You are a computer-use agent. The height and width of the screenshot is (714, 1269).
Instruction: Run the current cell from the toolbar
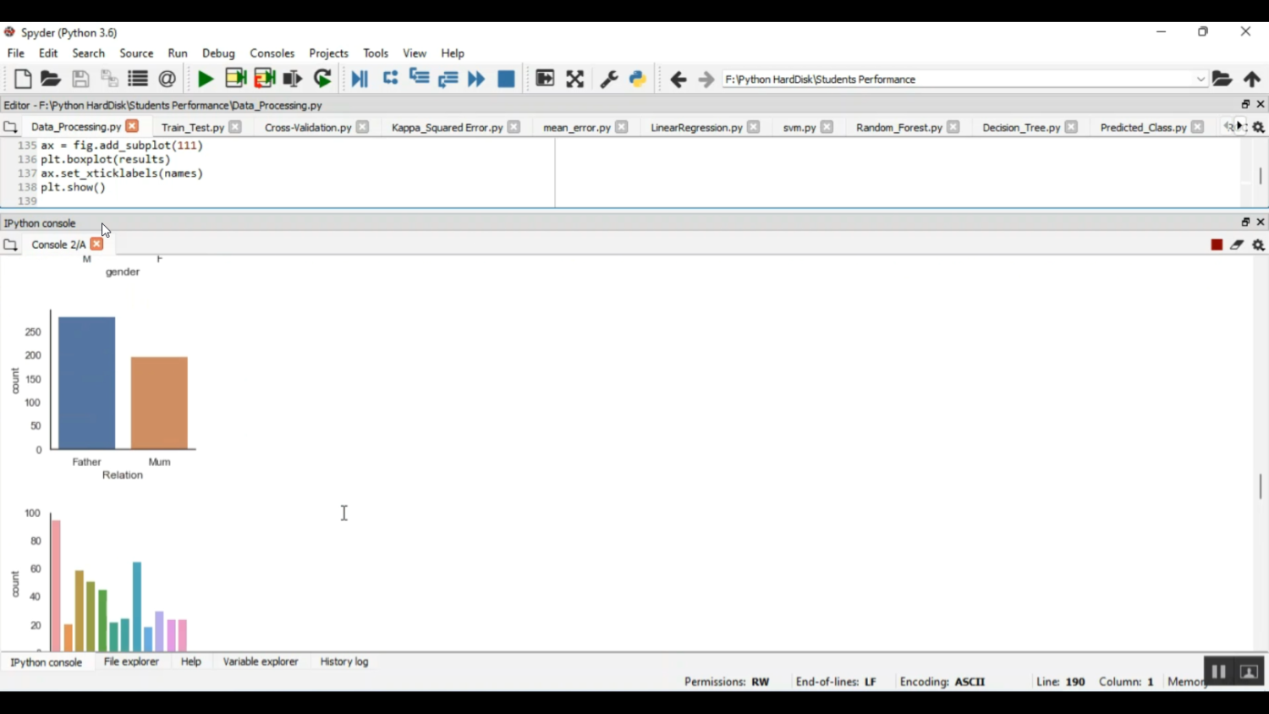(236, 79)
